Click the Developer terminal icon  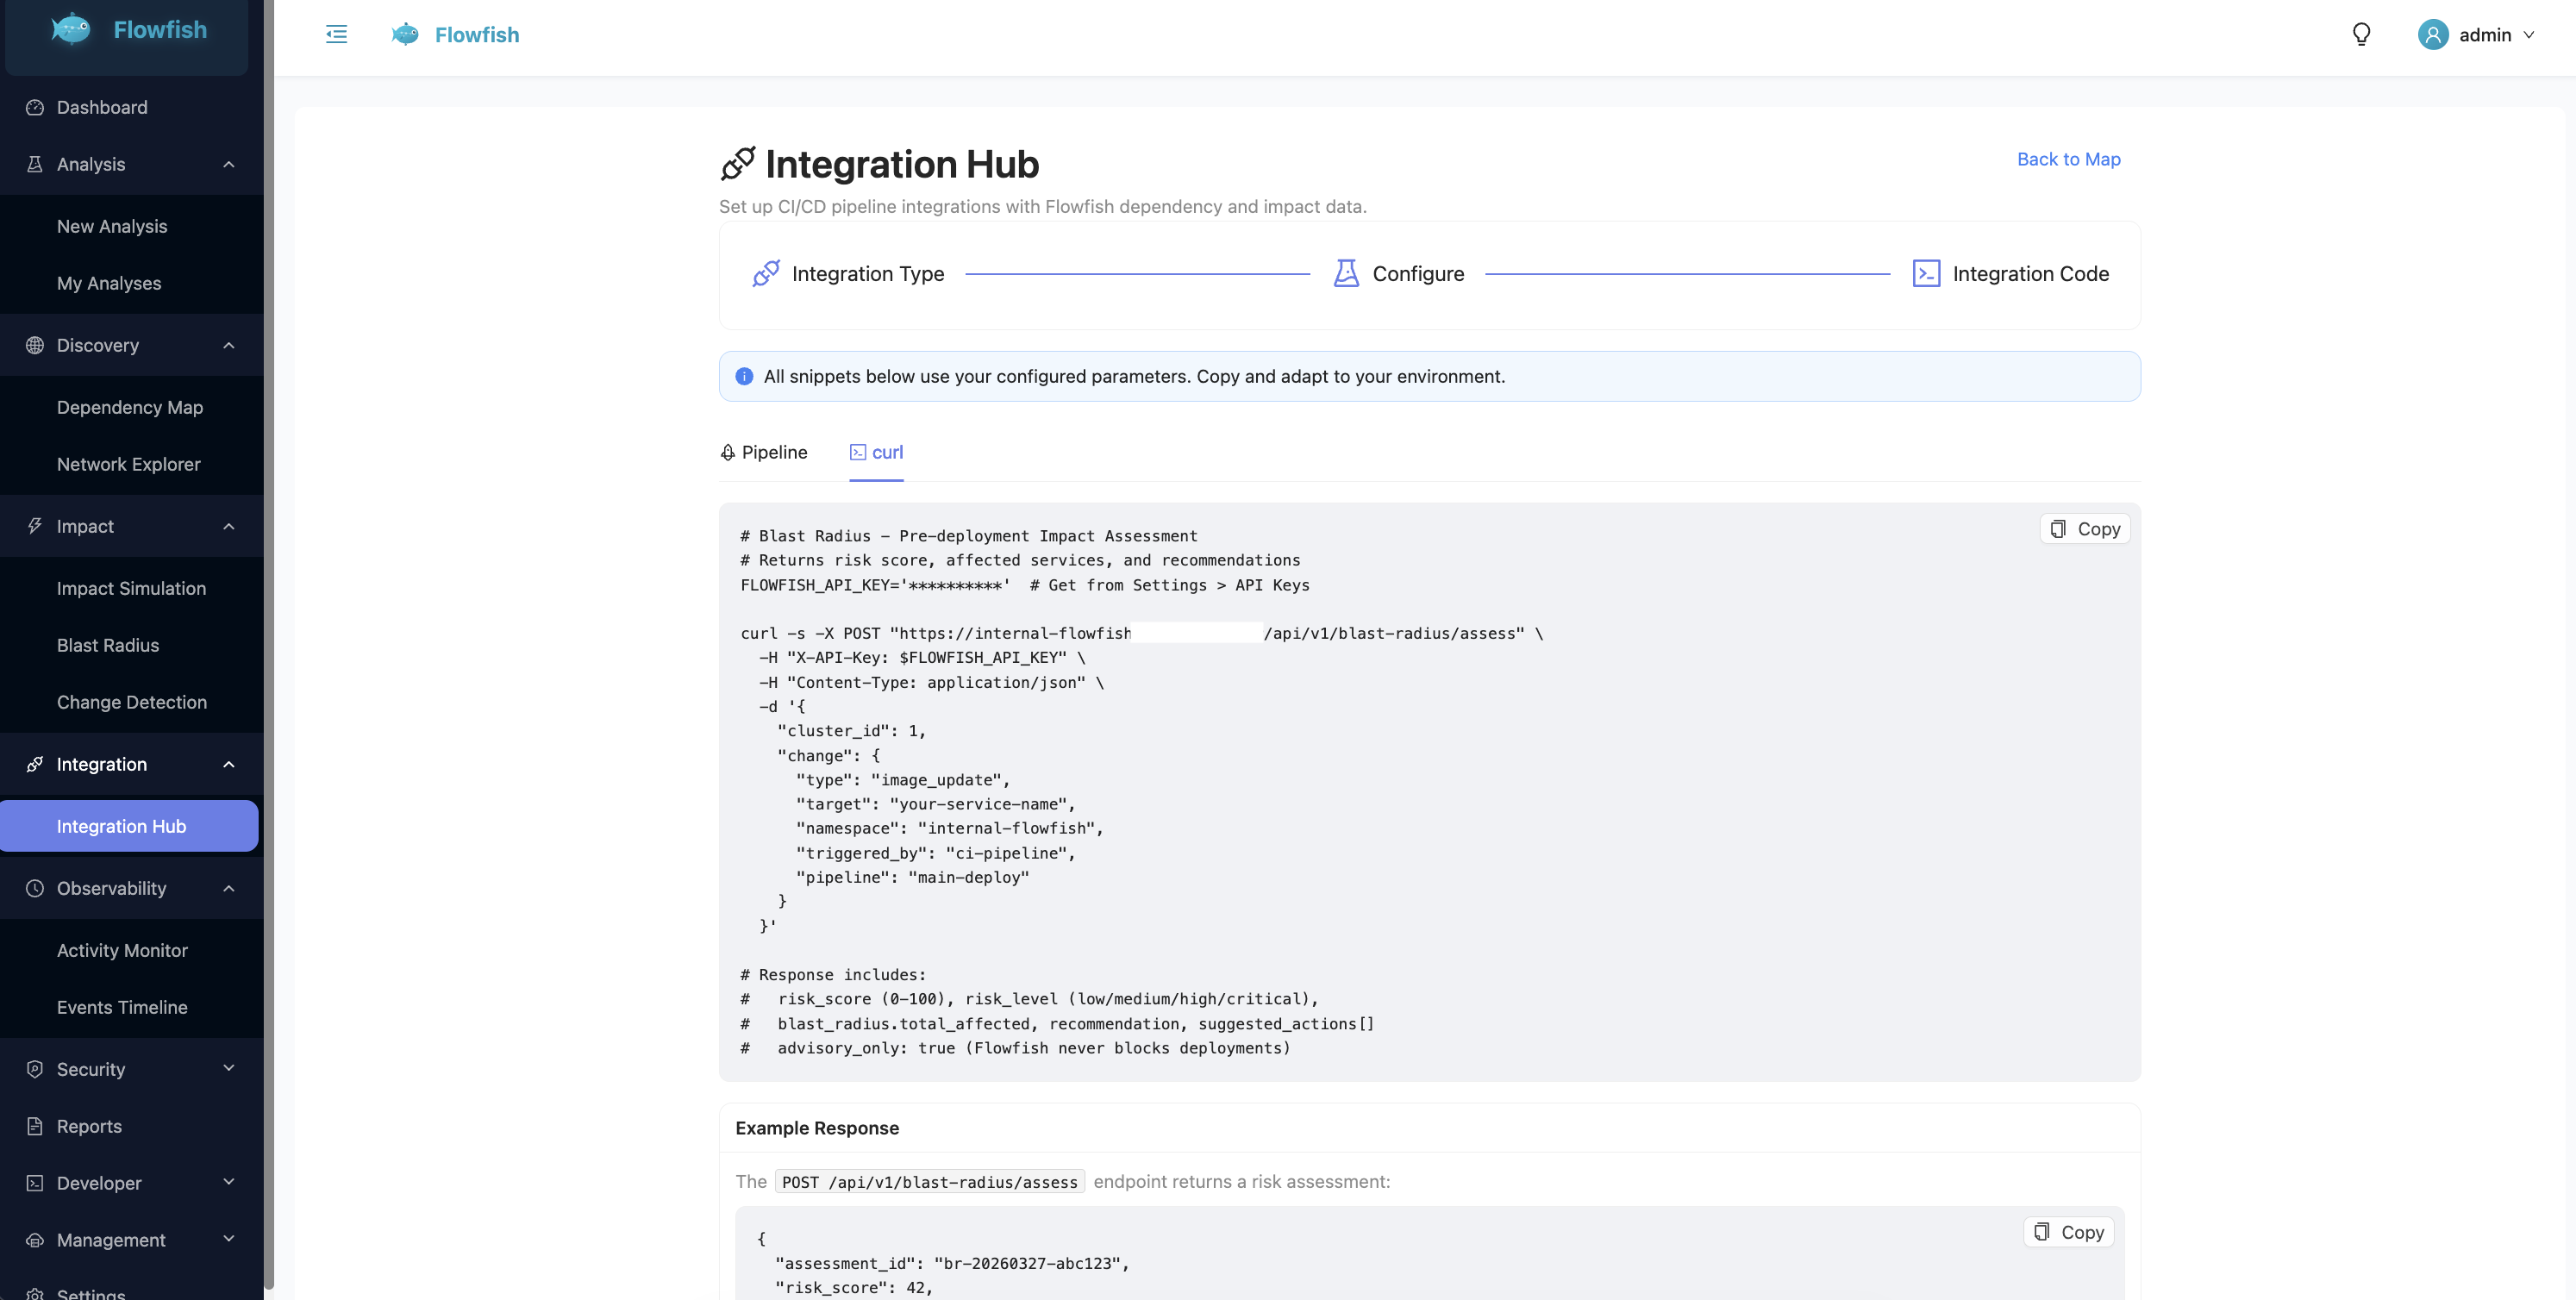tap(35, 1183)
